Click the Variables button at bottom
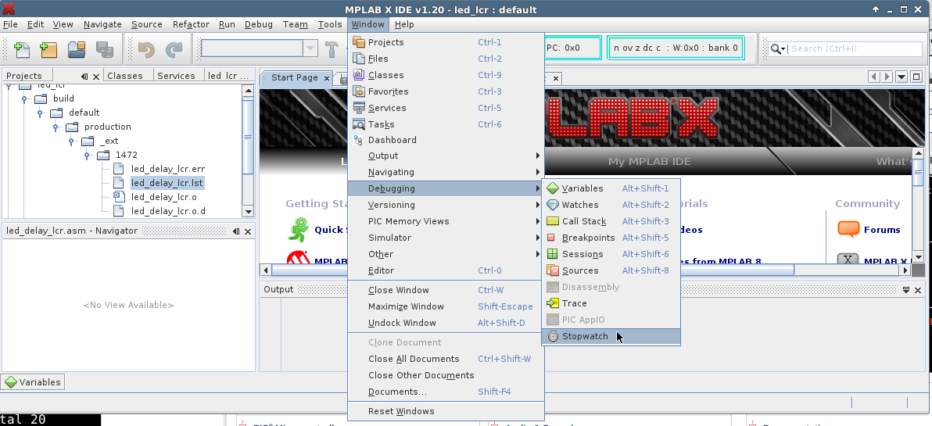Viewport: 932px width, 426px height. (x=33, y=382)
